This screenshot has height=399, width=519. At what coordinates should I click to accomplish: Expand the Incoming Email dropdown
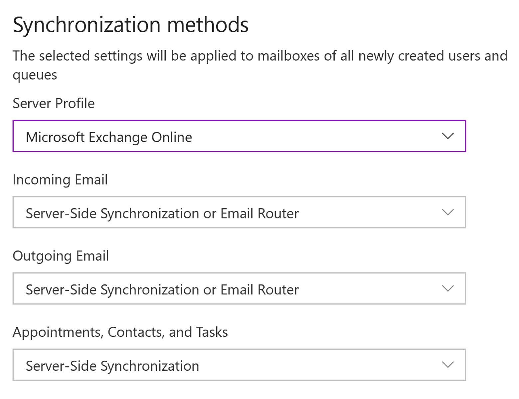pos(239,212)
